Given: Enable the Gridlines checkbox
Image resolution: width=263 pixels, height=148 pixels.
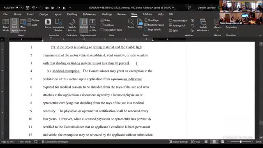Looking at the screenshot, I should [x=102, y=25].
